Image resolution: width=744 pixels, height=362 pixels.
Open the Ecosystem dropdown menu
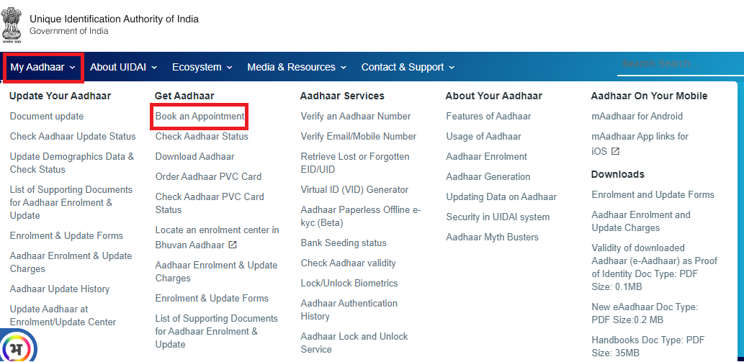coord(202,68)
